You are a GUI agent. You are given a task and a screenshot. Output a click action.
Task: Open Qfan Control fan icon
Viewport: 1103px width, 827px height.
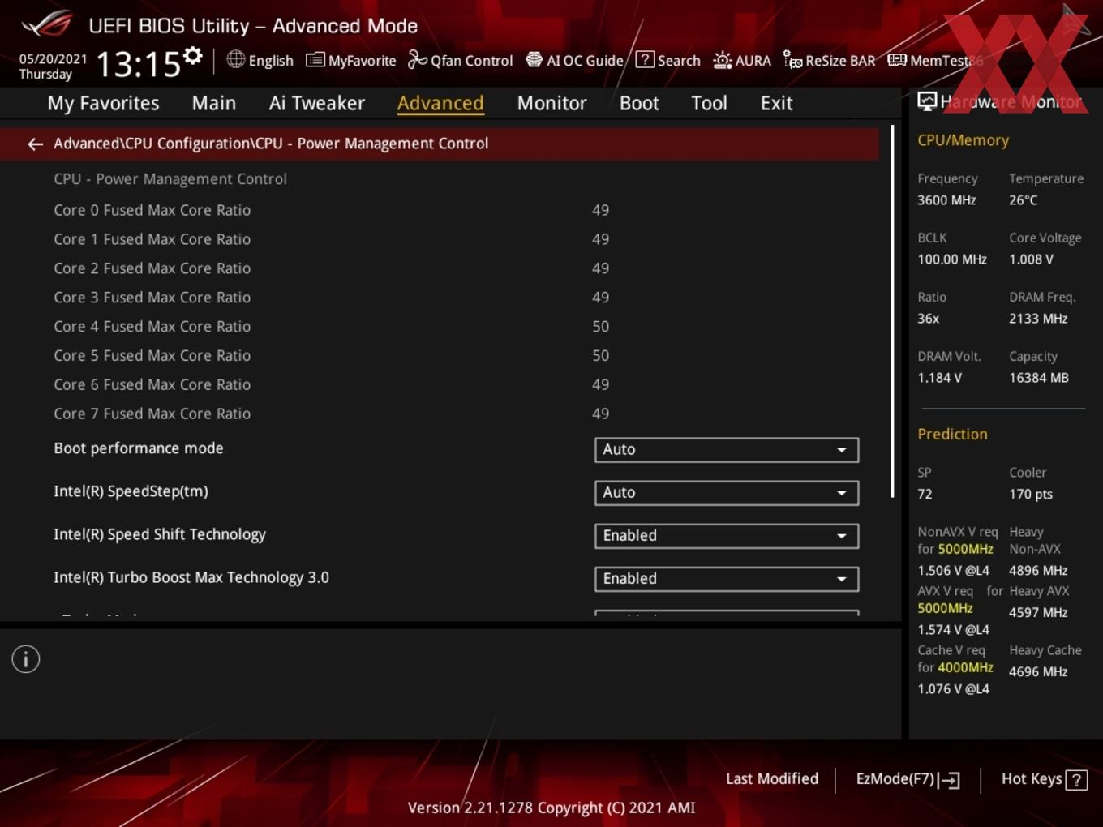(417, 59)
